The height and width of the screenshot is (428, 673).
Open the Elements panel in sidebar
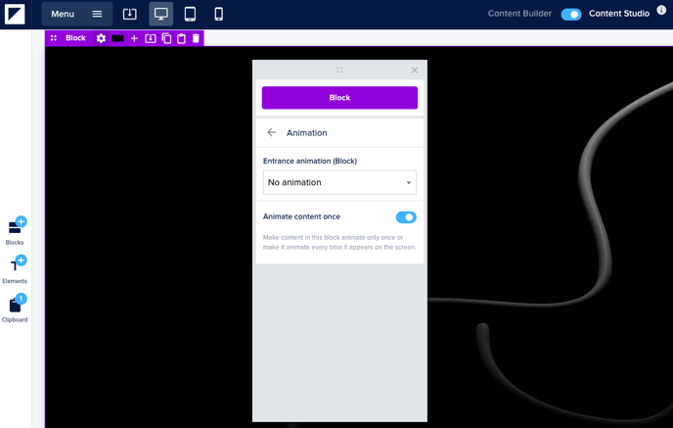[x=15, y=267]
